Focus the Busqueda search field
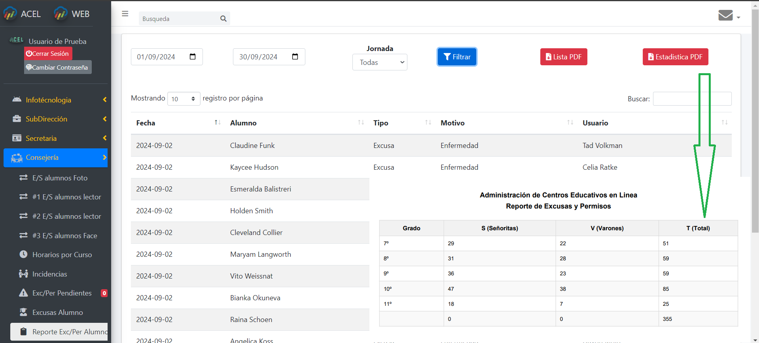The height and width of the screenshot is (343, 759). pyautogui.click(x=179, y=19)
